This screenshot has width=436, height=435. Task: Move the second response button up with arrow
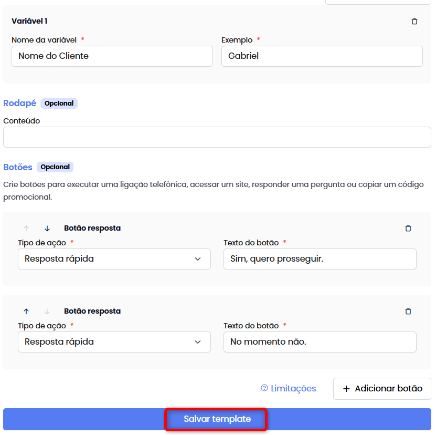tap(26, 311)
